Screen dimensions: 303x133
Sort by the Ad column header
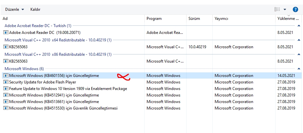72,19
